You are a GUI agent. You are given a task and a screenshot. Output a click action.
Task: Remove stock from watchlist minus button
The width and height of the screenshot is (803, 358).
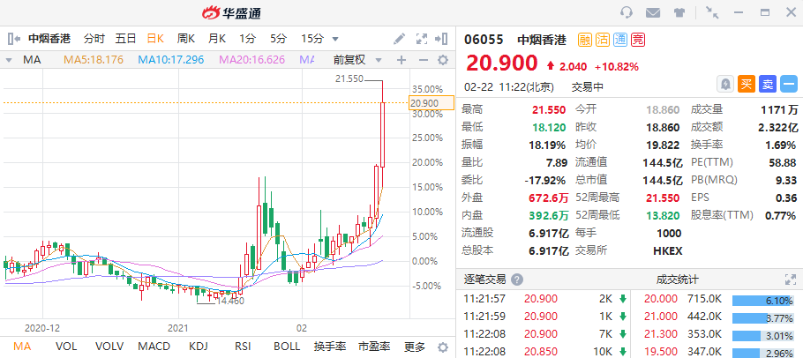[x=789, y=85]
